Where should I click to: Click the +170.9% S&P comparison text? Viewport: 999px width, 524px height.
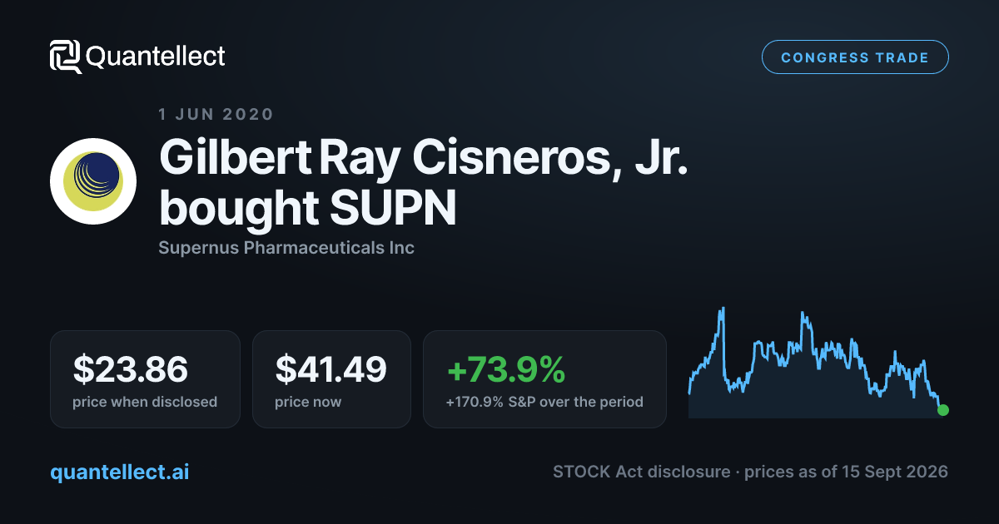tap(544, 402)
